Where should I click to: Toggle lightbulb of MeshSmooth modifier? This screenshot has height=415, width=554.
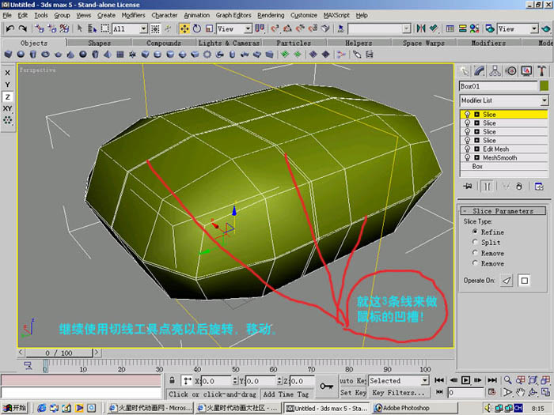(467, 157)
